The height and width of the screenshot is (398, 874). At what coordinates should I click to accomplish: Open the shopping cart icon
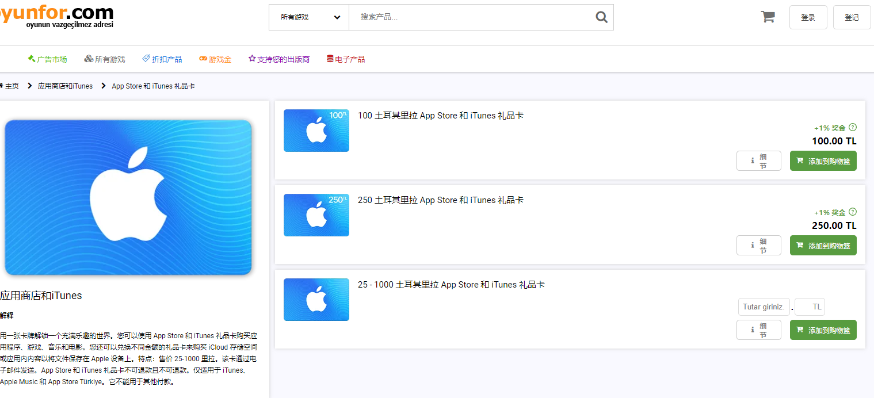[x=768, y=17]
